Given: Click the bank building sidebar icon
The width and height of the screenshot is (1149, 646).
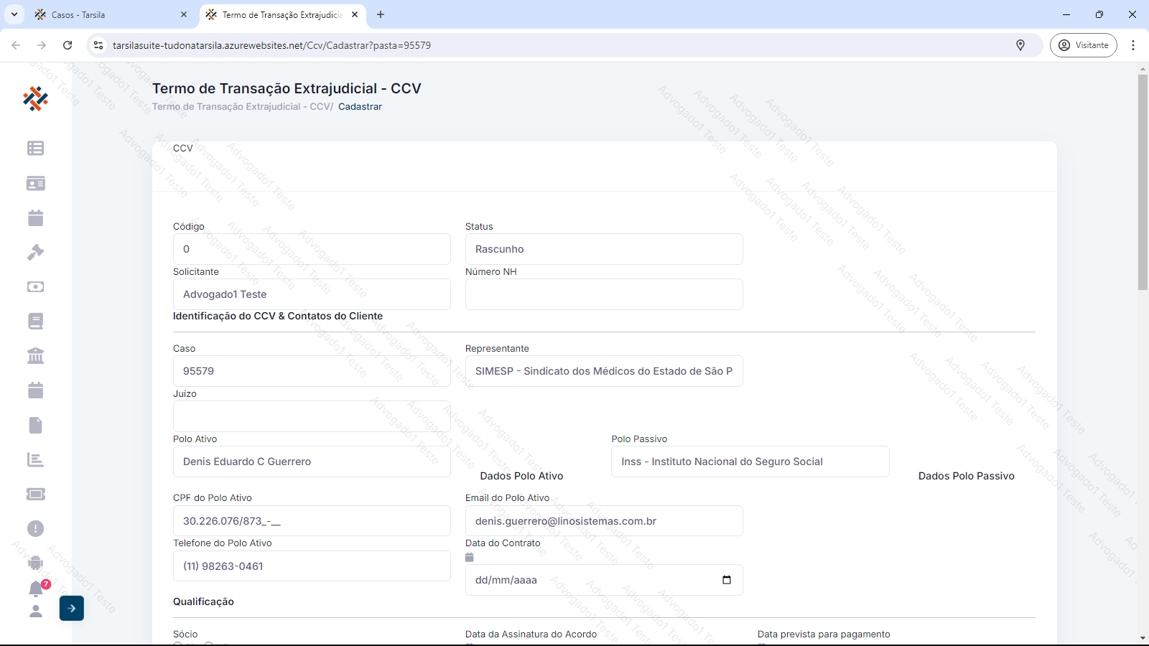Looking at the screenshot, I should point(35,356).
